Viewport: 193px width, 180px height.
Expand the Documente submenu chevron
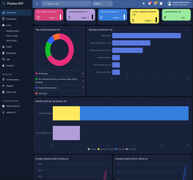(x=29, y=53)
